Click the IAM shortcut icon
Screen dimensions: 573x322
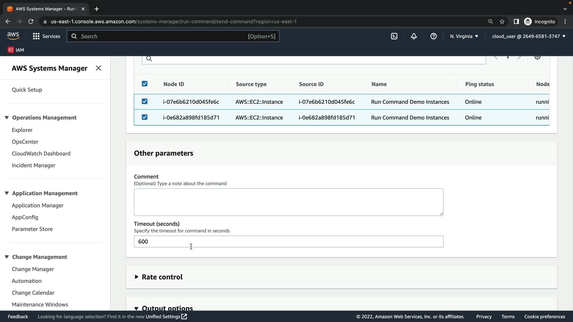coord(11,50)
